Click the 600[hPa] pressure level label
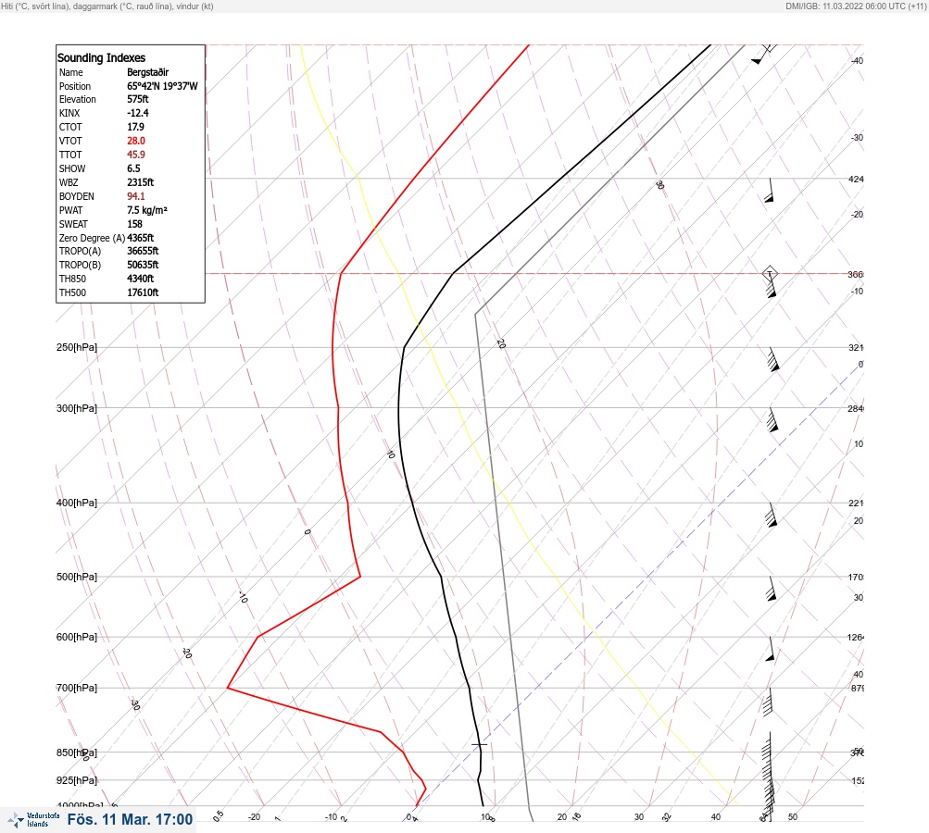 point(77,637)
